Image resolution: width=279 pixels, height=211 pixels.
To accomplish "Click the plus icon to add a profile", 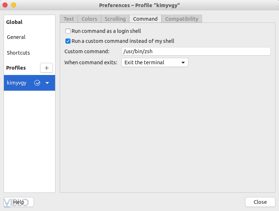I will click(x=46, y=68).
